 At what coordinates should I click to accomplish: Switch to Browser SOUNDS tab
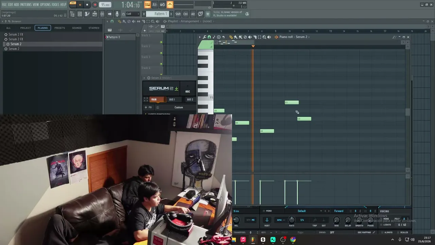coord(77,28)
